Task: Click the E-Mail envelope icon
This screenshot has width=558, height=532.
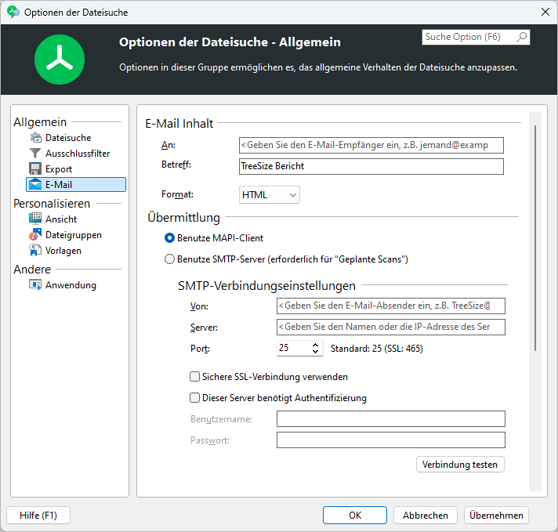Action: tap(35, 184)
